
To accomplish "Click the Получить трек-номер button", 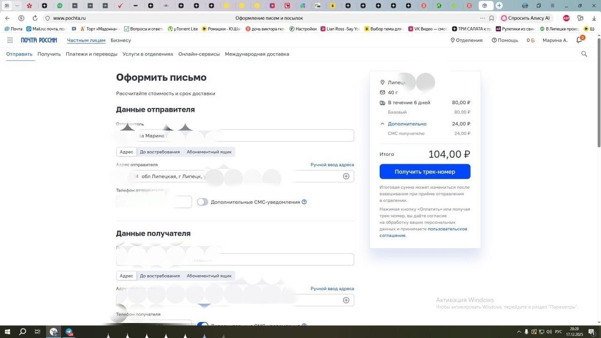I will pyautogui.click(x=425, y=171).
